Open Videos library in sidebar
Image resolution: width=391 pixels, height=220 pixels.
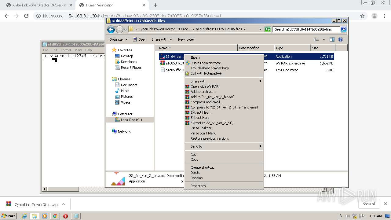pos(126,102)
